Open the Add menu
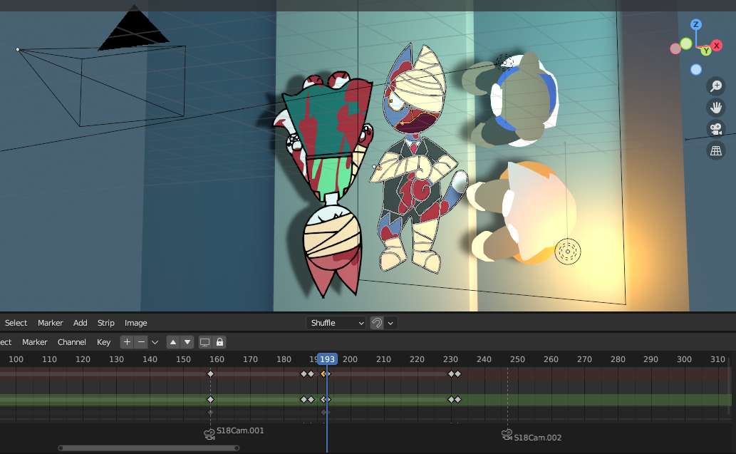 (x=81, y=323)
